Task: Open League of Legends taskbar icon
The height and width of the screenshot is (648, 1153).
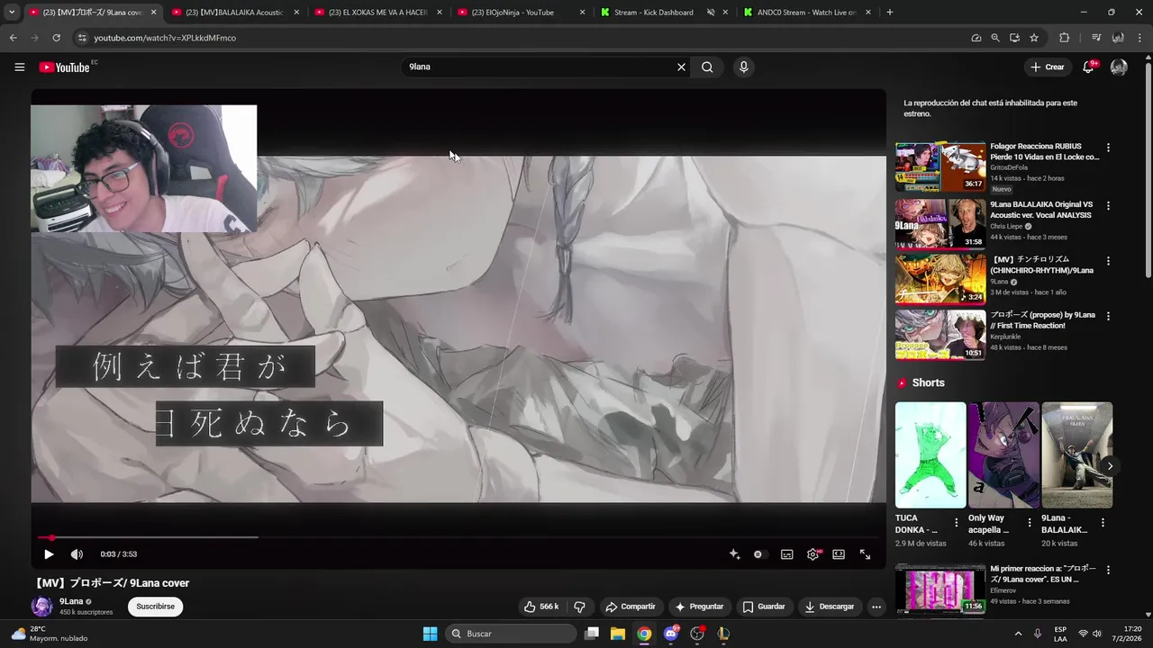Action: (722, 634)
